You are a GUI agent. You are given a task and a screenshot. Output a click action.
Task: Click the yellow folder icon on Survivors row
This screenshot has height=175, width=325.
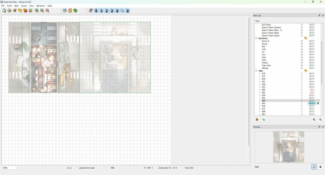coord(306,38)
